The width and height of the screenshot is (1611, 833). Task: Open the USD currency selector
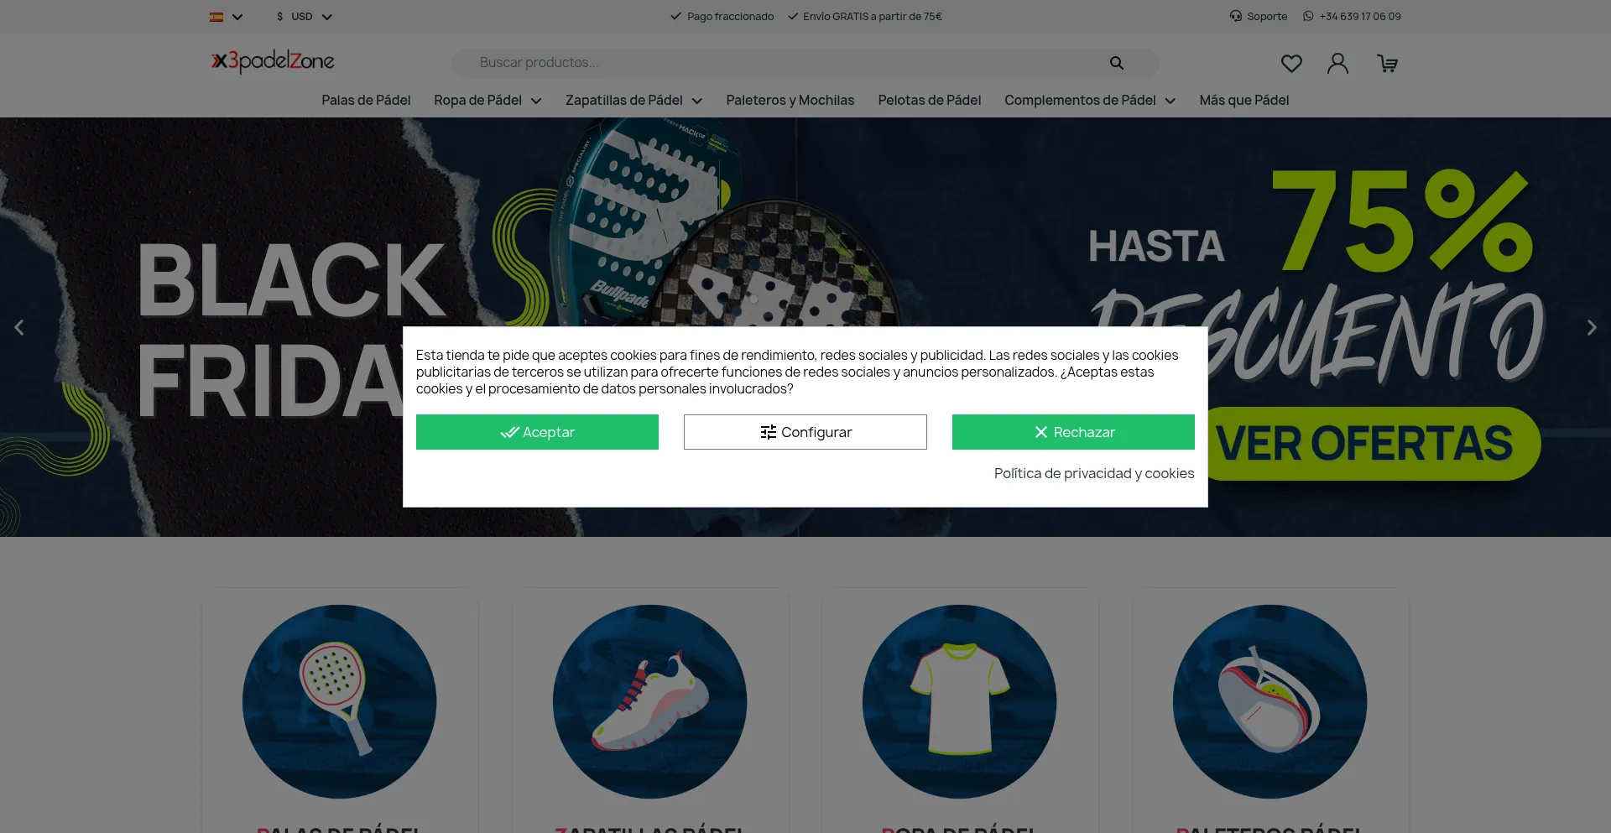click(304, 17)
